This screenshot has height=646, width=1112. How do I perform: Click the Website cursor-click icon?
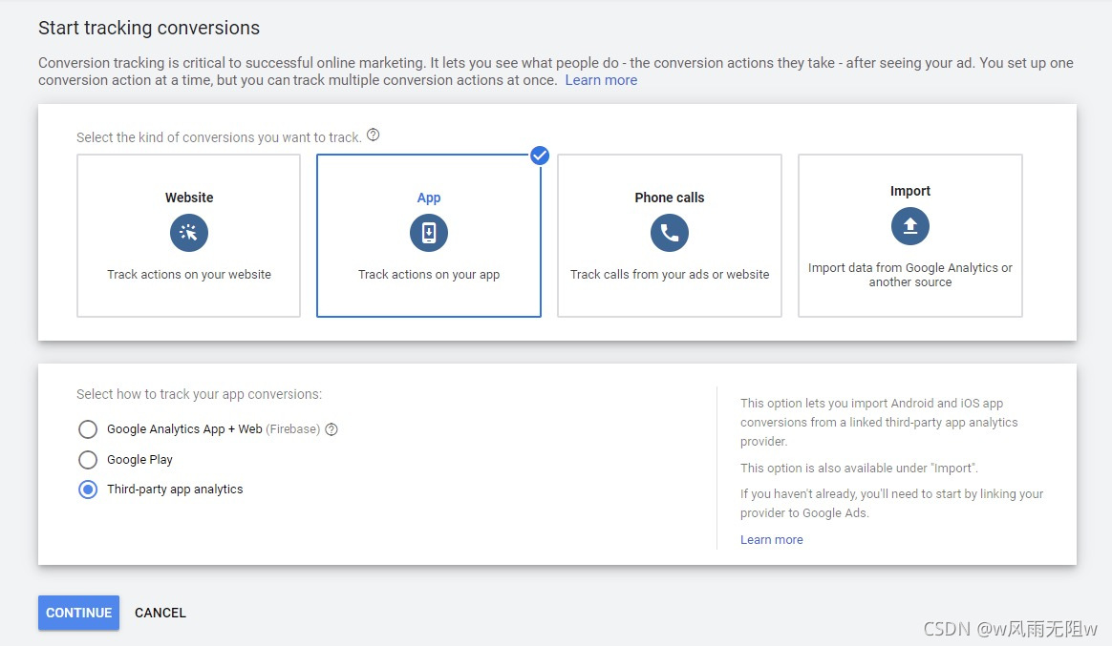[188, 232]
